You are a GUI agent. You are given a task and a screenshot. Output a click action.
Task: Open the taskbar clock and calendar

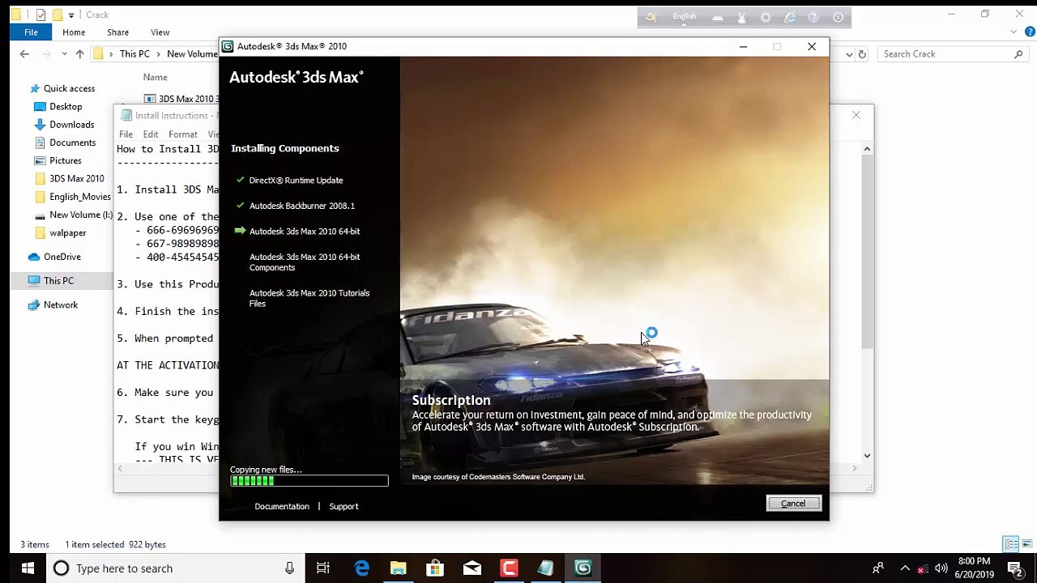coord(975,568)
